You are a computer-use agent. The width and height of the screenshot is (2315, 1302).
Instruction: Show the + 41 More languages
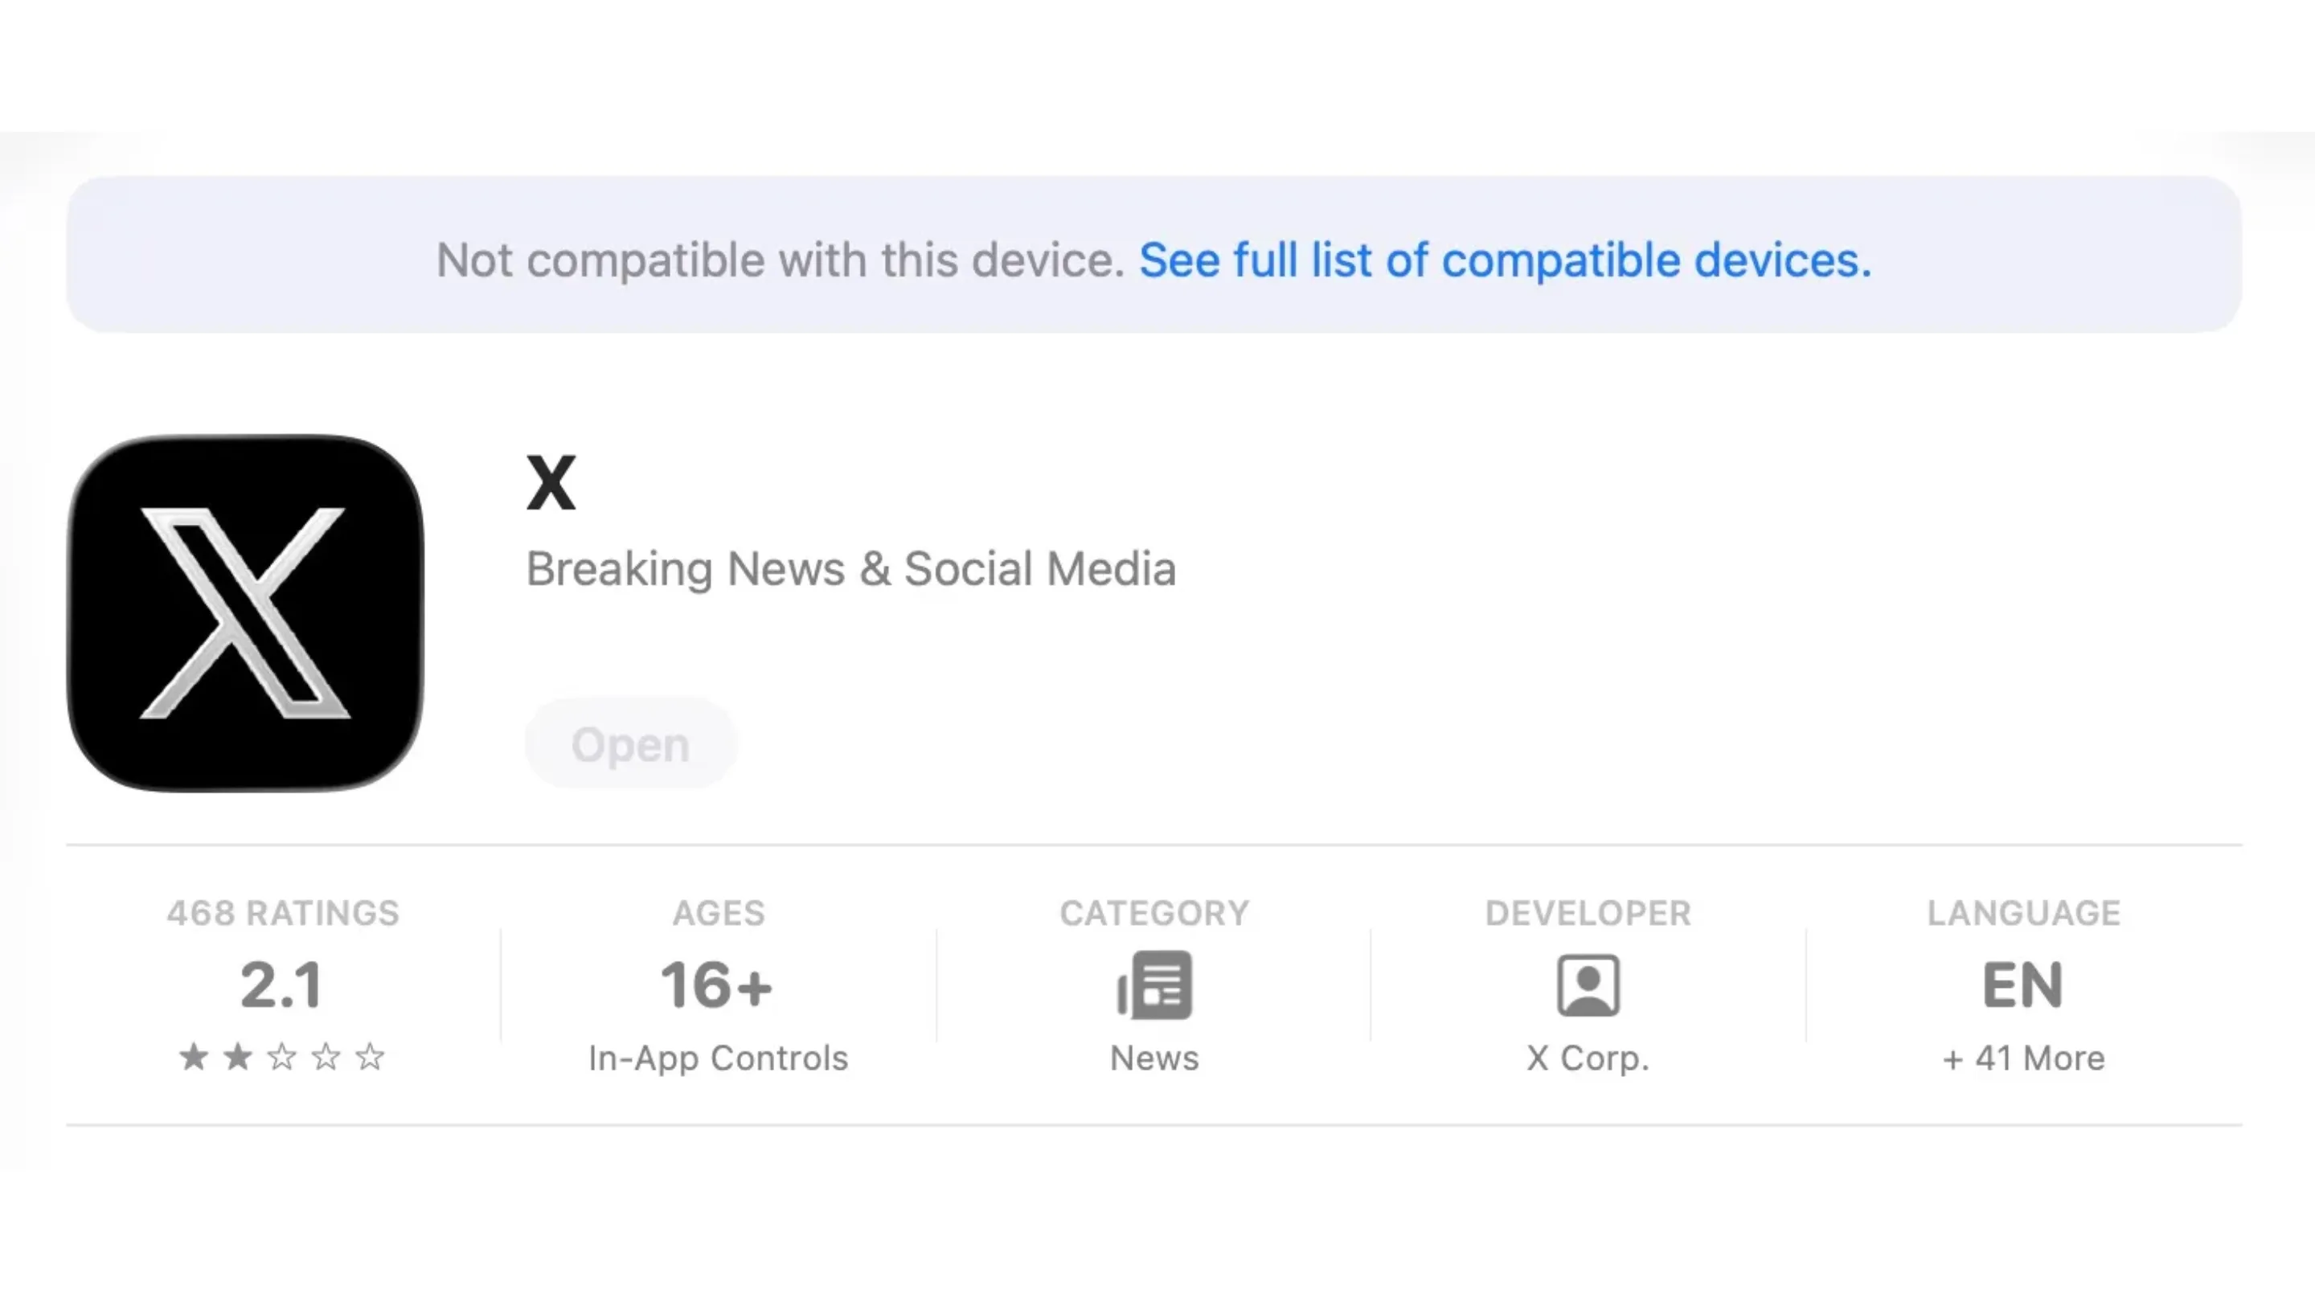[x=2023, y=1058]
